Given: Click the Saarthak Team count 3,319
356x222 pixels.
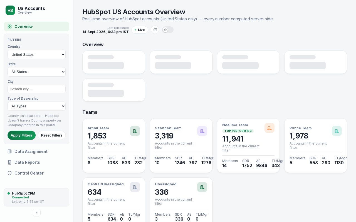Looking at the screenshot, I should point(164,136).
